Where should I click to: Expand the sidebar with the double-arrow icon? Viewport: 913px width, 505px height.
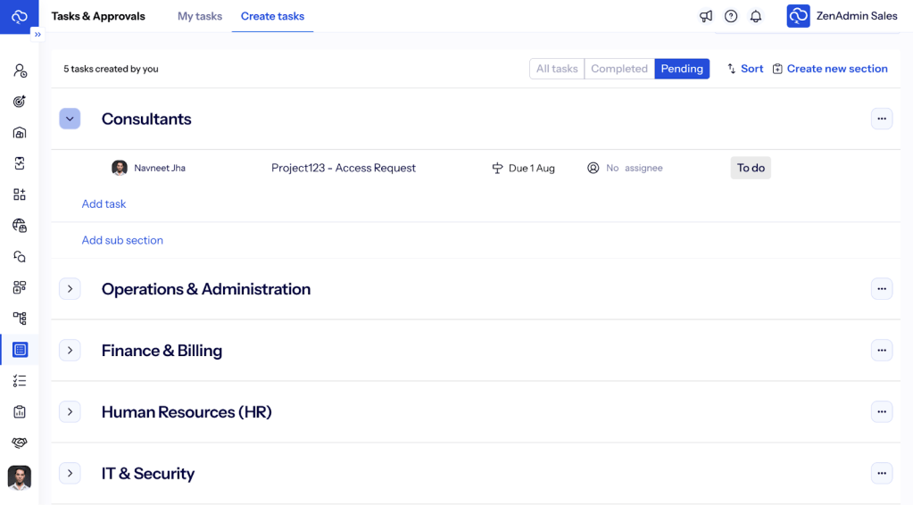coord(37,34)
